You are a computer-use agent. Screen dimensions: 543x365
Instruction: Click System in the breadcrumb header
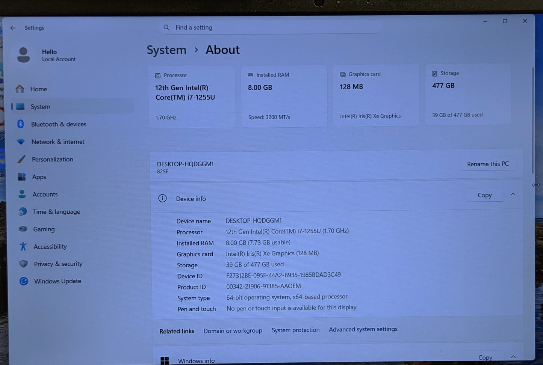pyautogui.click(x=166, y=50)
